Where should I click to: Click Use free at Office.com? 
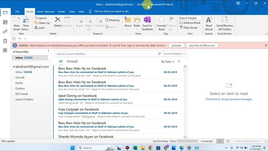(x=202, y=45)
